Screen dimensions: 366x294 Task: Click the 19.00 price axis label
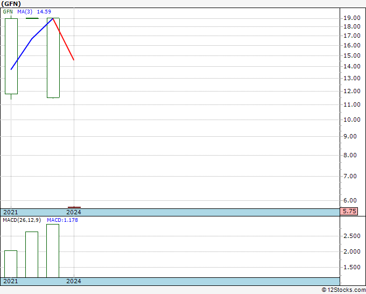pyautogui.click(x=352, y=18)
